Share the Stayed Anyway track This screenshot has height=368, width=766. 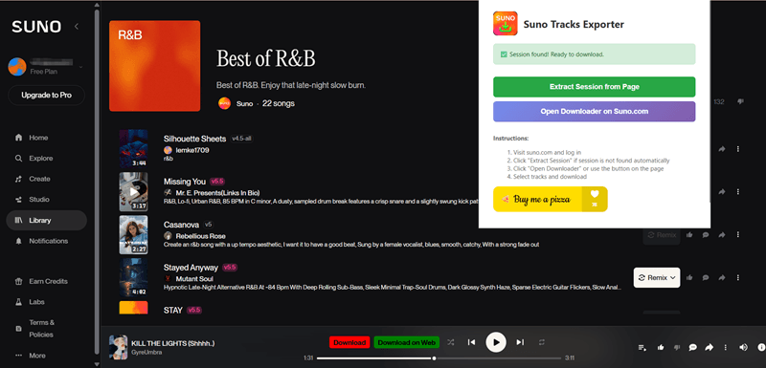(x=722, y=277)
